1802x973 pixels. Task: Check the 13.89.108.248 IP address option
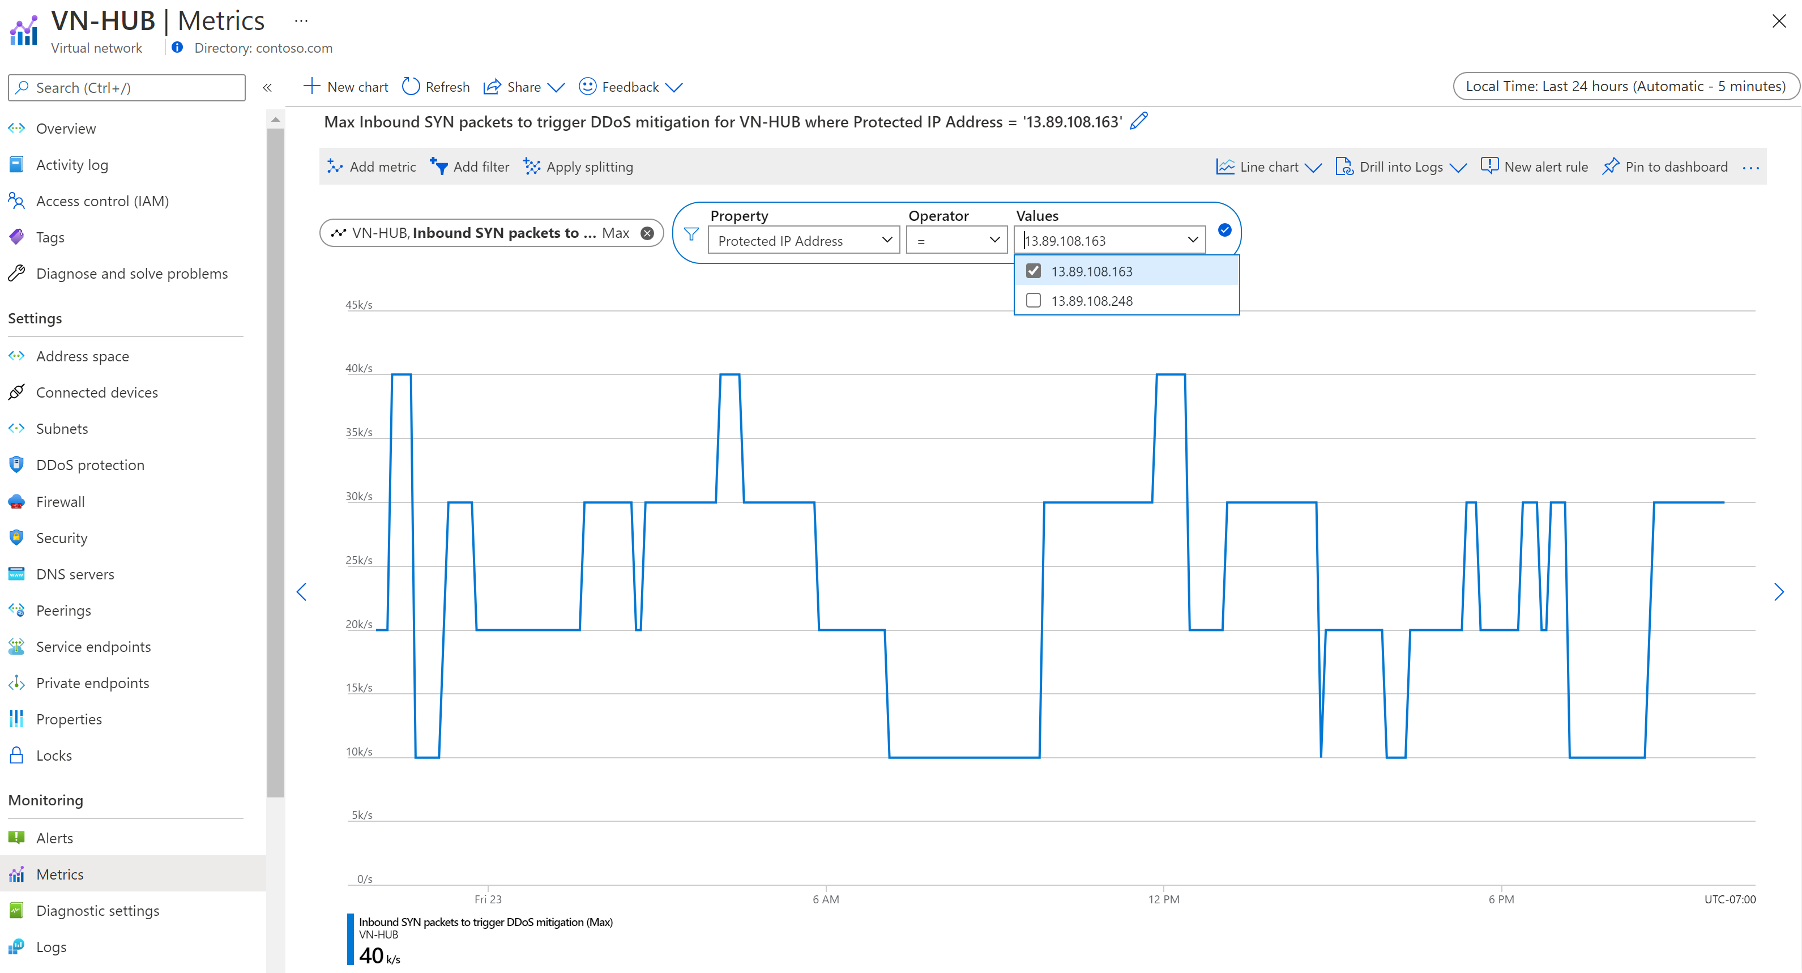1033,301
